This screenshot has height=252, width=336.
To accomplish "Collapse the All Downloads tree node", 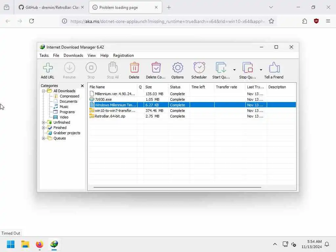I will 44,91.
